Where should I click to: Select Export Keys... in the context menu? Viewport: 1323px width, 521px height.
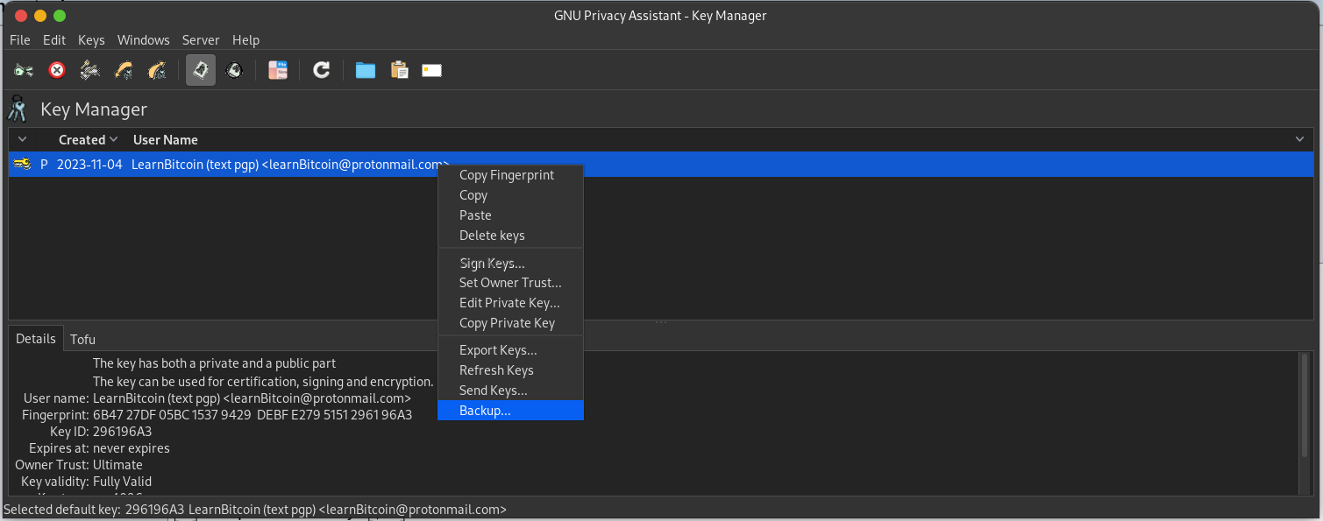click(x=498, y=350)
